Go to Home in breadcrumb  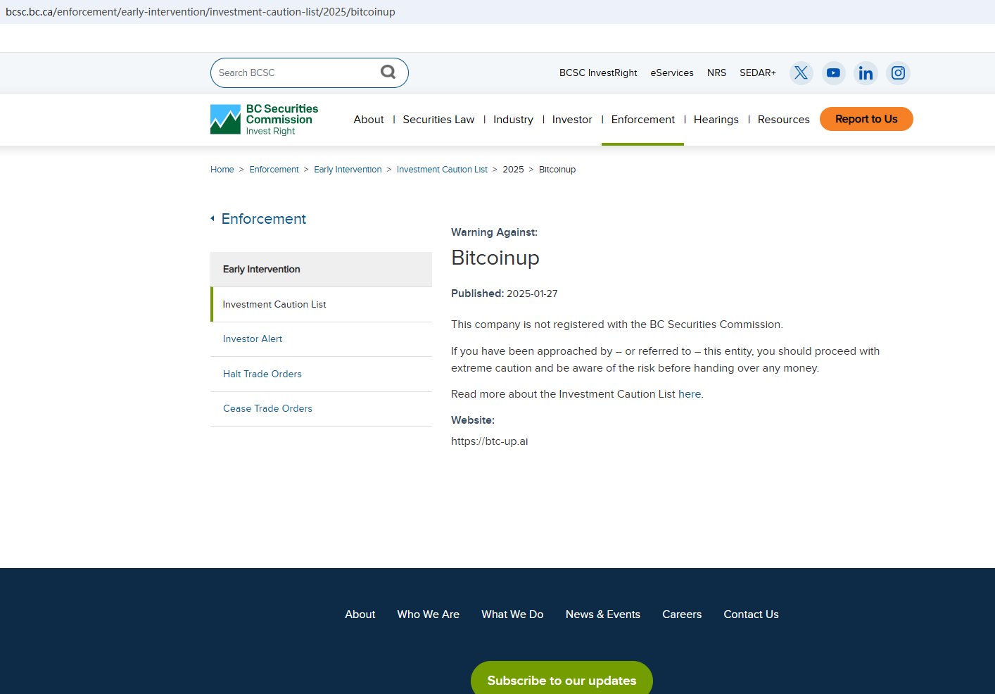pos(222,170)
